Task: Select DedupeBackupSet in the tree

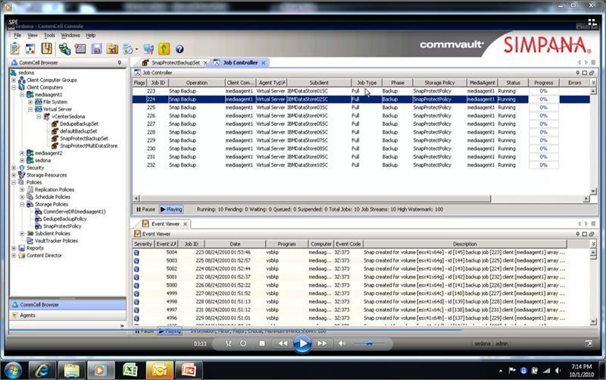Action: tap(79, 124)
